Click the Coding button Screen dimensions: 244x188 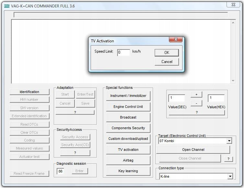(29, 140)
